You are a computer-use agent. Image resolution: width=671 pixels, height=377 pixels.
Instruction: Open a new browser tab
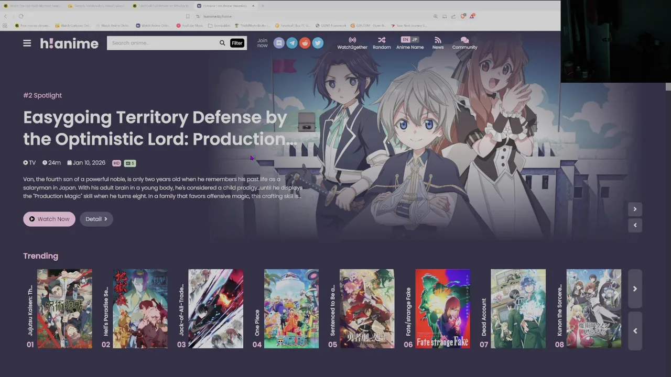pyautogui.click(x=263, y=6)
